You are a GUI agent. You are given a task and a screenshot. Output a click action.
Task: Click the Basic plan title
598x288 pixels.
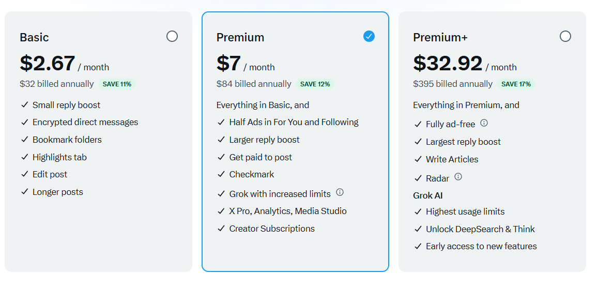pyautogui.click(x=34, y=38)
